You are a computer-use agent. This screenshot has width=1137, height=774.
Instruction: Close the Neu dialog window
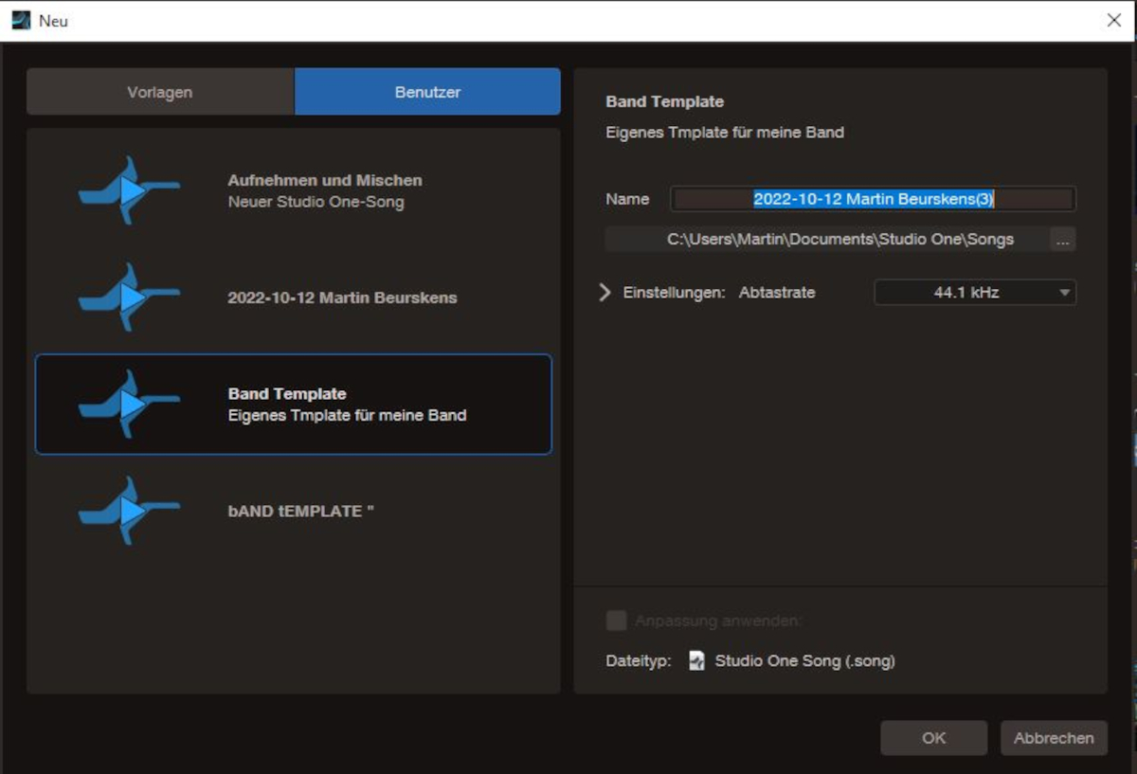[1114, 20]
